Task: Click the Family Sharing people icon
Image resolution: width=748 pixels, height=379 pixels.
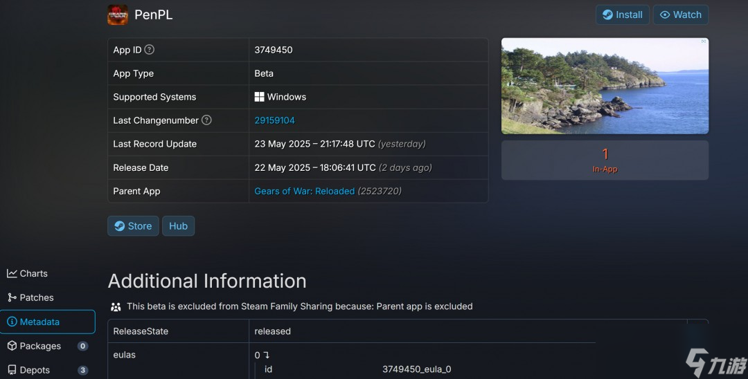Action: click(116, 306)
